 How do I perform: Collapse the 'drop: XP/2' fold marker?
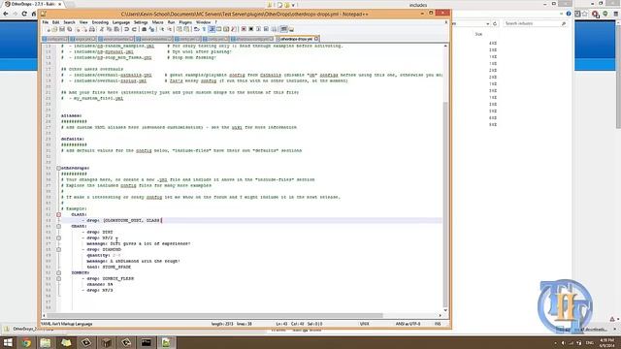[x=58, y=238]
